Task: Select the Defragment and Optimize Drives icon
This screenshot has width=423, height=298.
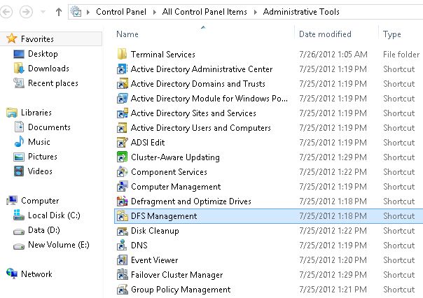Action: (x=123, y=201)
